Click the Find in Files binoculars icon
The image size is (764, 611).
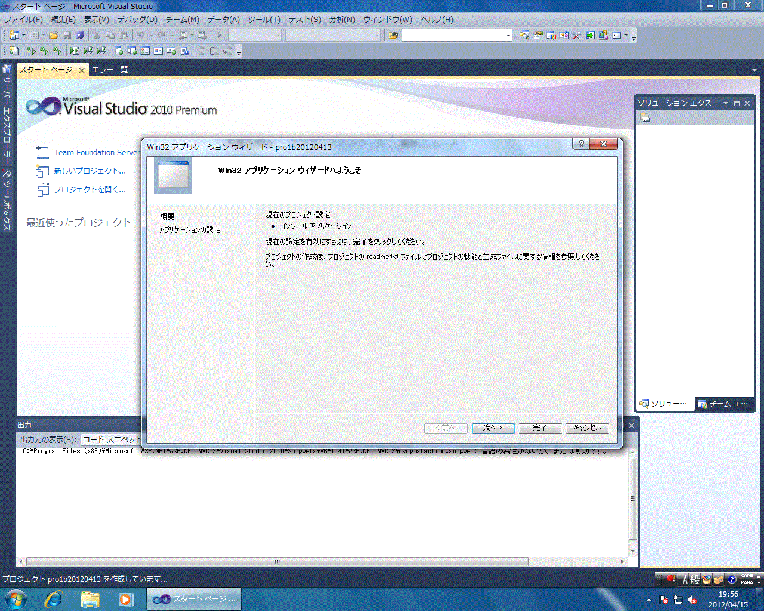(x=393, y=35)
